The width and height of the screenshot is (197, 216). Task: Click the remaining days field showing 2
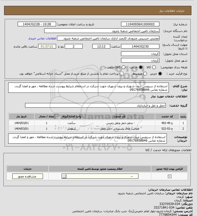[x=74, y=47]
